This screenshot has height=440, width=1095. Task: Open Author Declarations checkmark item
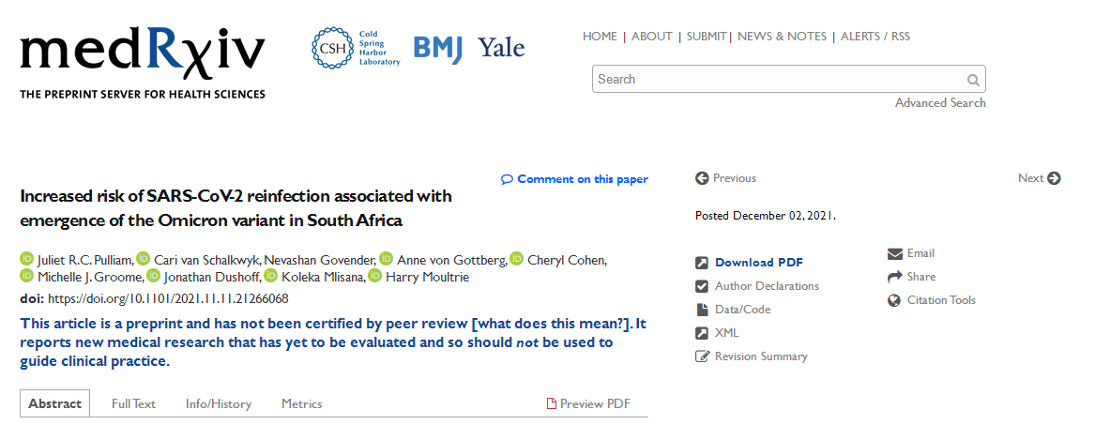[757, 285]
